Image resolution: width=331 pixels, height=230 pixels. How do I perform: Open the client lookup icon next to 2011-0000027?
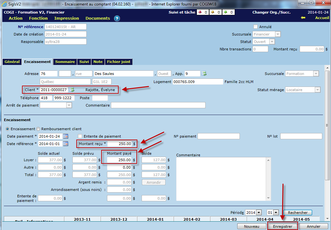pos(72,89)
